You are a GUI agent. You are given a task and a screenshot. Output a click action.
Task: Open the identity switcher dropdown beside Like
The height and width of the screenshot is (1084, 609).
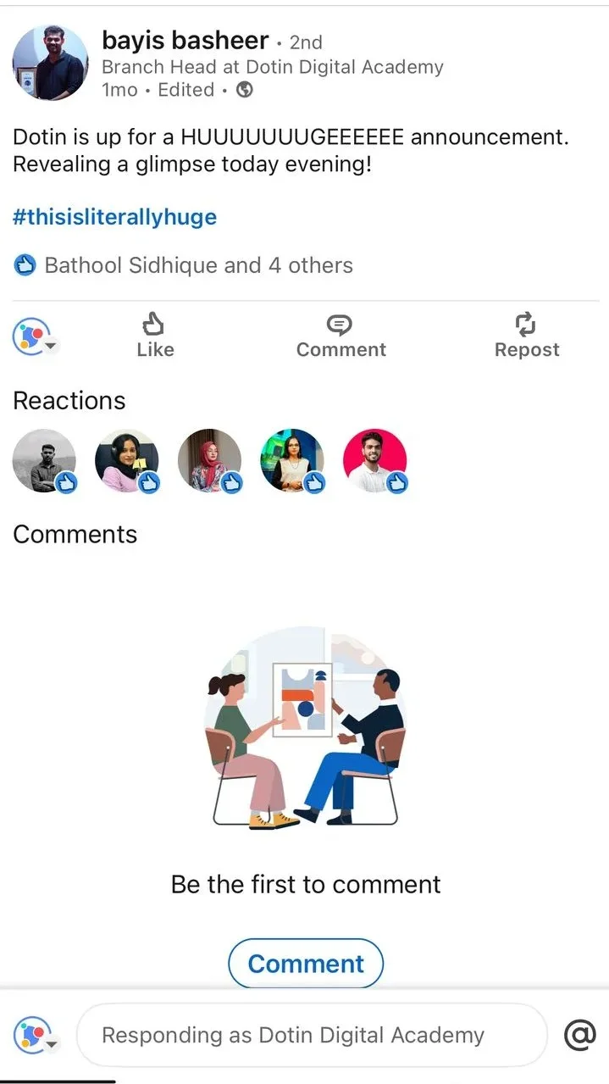pos(36,336)
